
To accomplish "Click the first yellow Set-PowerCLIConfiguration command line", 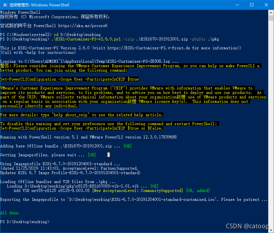I will coord(69,79).
